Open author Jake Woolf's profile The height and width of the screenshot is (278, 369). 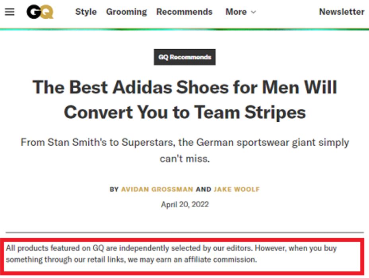[237, 189]
